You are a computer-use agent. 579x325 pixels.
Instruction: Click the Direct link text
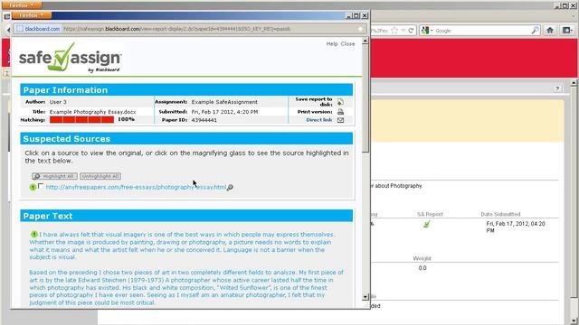pos(319,120)
